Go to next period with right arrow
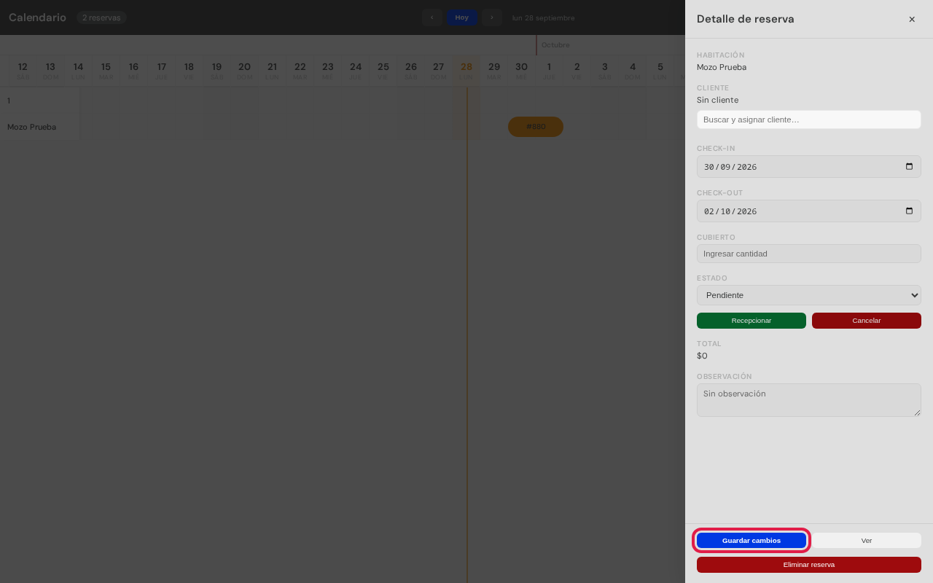The height and width of the screenshot is (583, 933). point(492,17)
